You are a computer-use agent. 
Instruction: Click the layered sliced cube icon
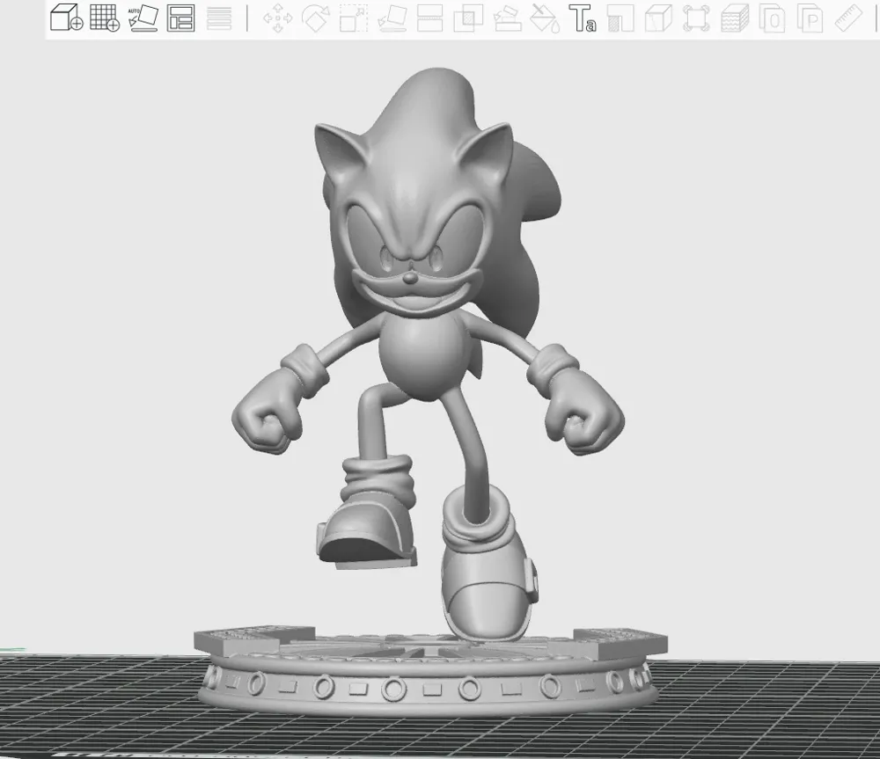(x=735, y=18)
